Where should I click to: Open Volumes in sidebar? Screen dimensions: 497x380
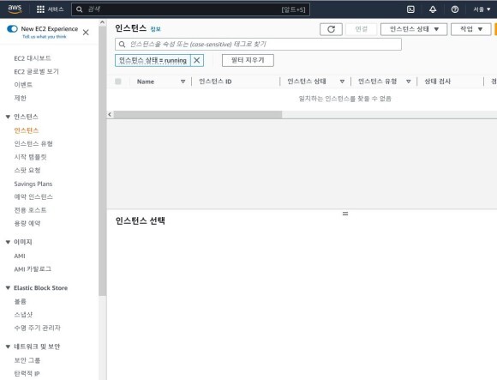click(x=20, y=301)
